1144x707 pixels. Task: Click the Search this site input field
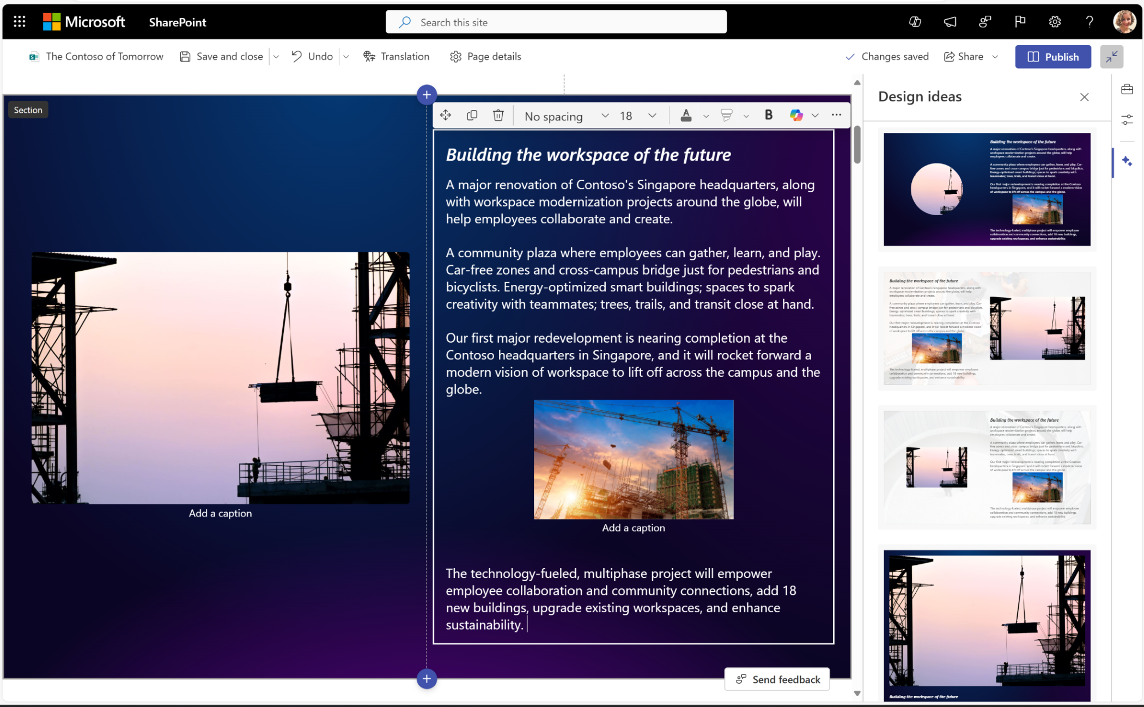557,21
